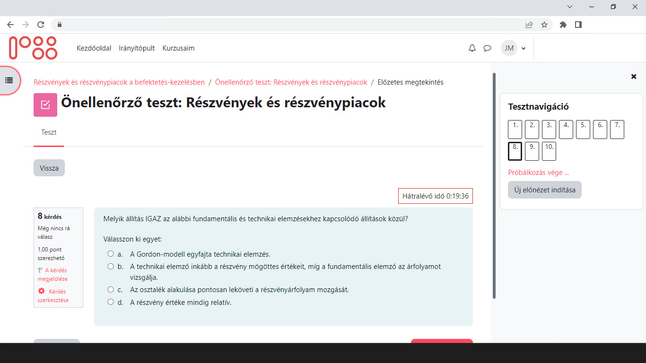This screenshot has height=363, width=646.
Task: Bookmark the page with the star icon
Action: pyautogui.click(x=544, y=24)
